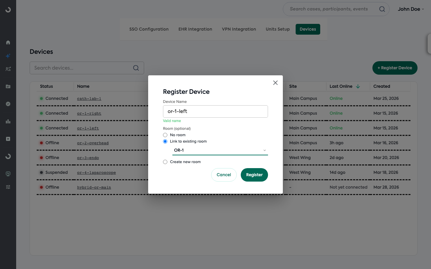The height and width of the screenshot is (269, 431).
Task: Click the video library icon in the sidebar
Action: [x=8, y=139]
